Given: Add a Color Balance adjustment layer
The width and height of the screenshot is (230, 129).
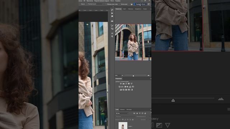Looking at the screenshot, I should click(122, 87).
